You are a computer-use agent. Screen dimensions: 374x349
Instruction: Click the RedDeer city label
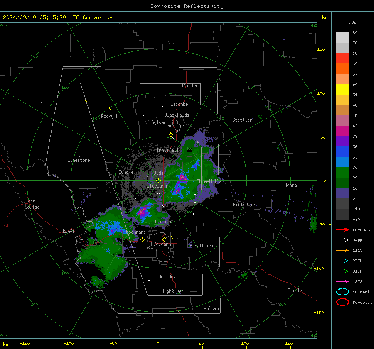[x=176, y=126]
